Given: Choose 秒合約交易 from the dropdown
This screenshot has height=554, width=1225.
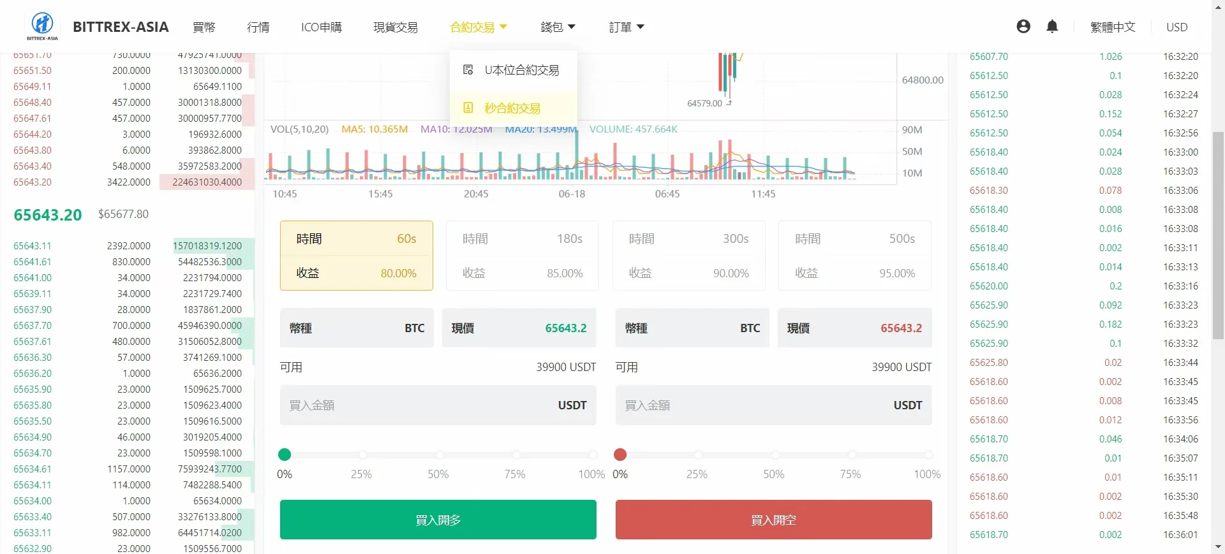Looking at the screenshot, I should tap(514, 108).
